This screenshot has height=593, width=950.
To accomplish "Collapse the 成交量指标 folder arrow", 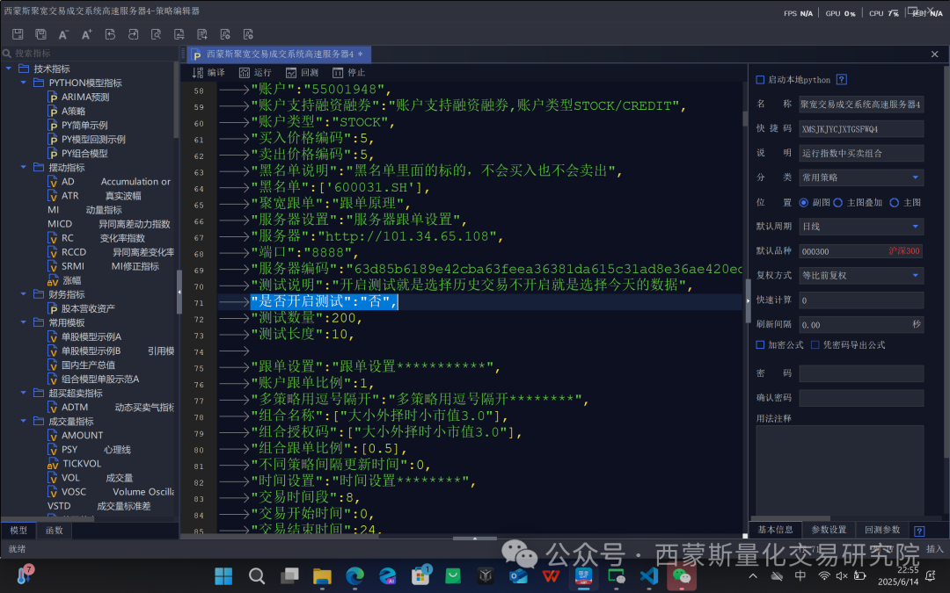I will point(23,421).
